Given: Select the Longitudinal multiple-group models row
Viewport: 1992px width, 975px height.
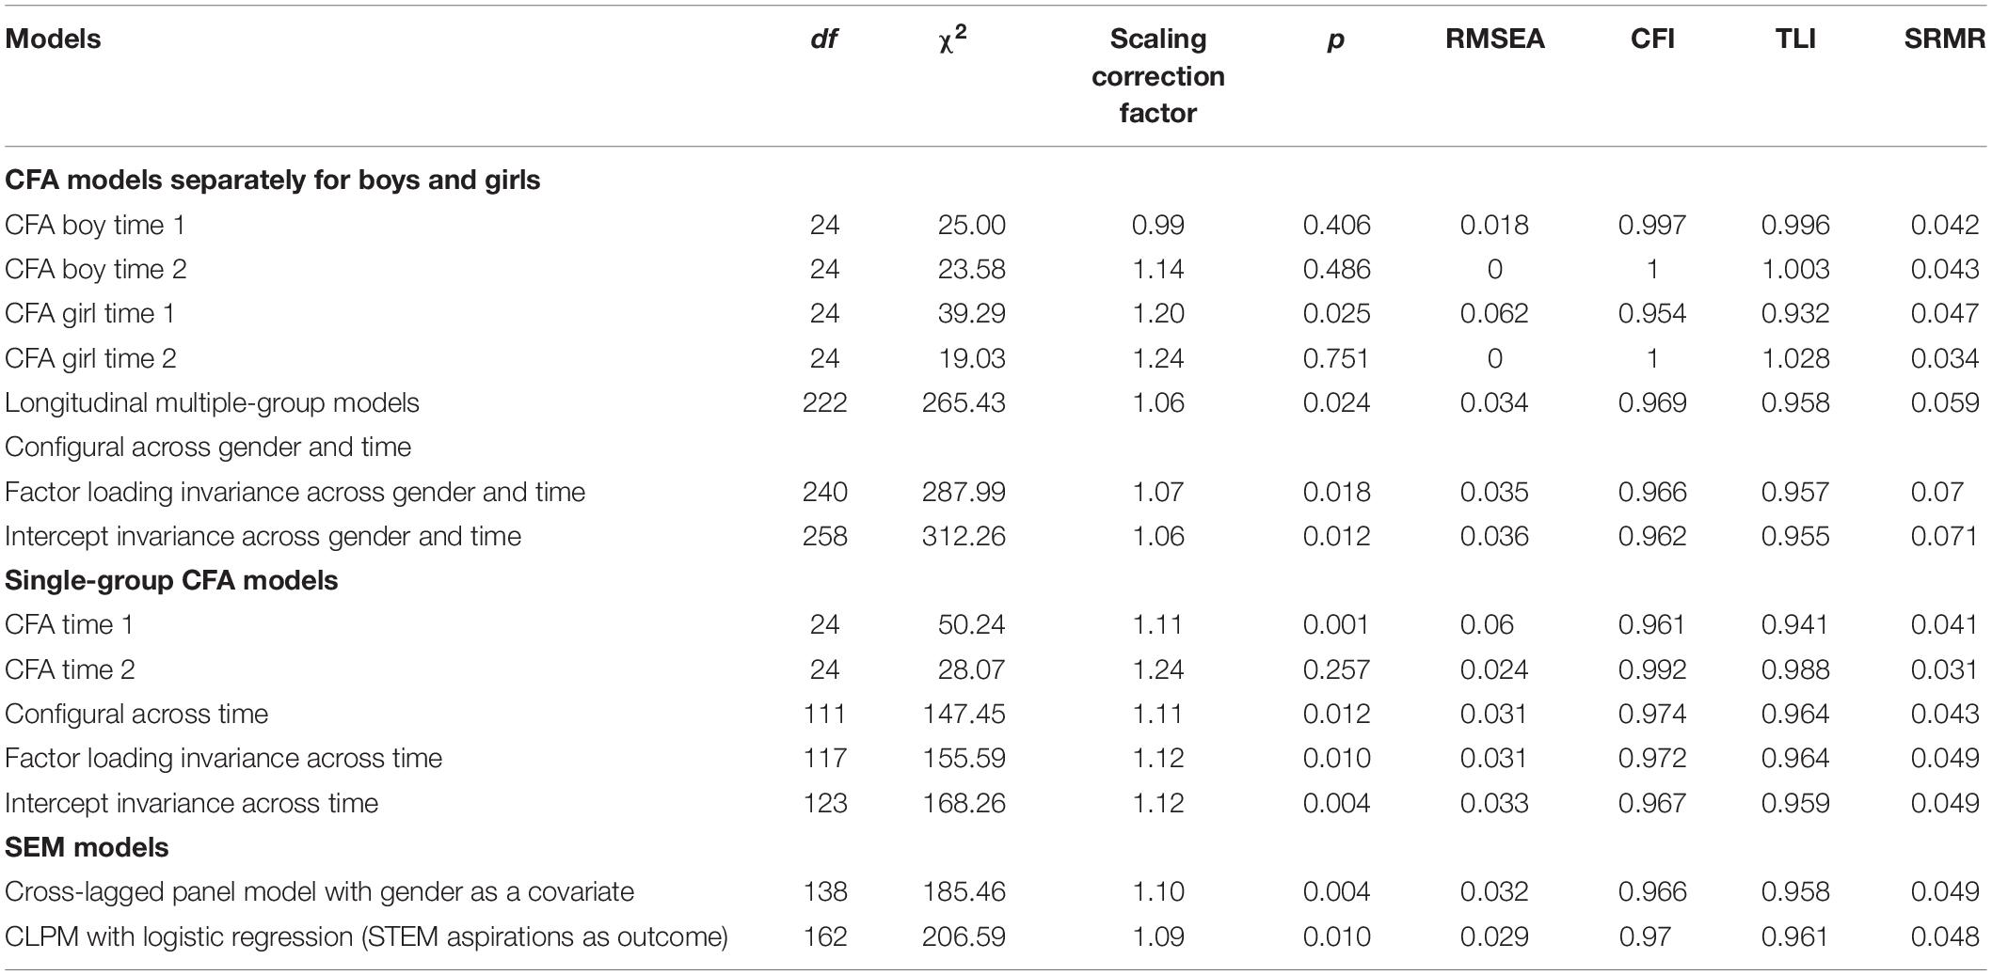Looking at the screenshot, I should [x=996, y=402].
